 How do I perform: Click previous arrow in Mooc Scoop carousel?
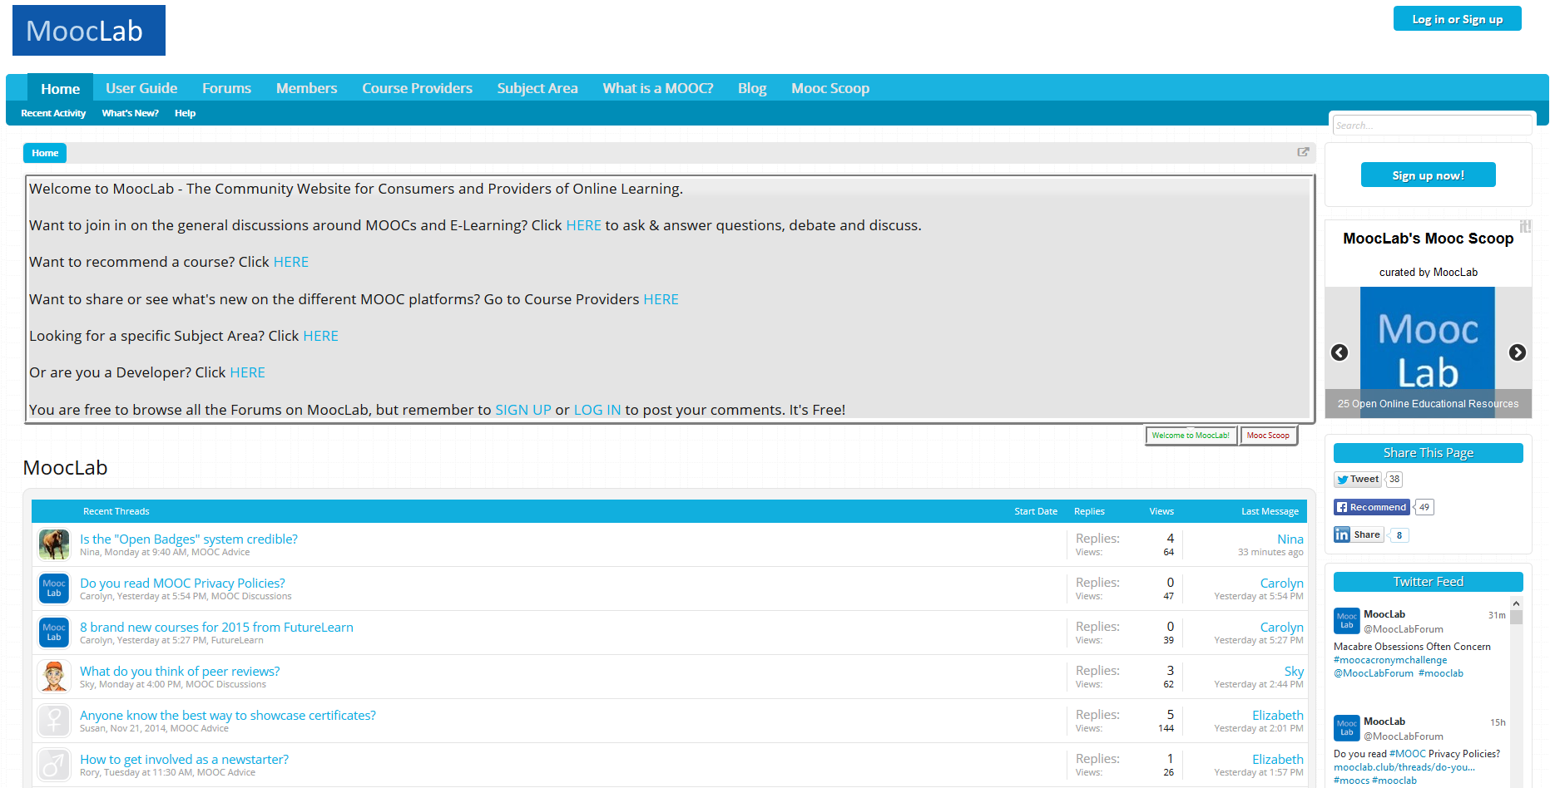[x=1340, y=352]
